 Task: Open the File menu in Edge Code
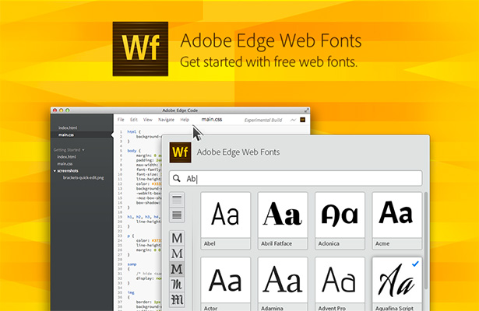[x=121, y=120]
